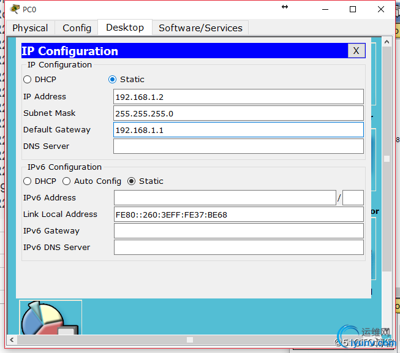Choose Static under IPv6 Configuration

pos(131,181)
